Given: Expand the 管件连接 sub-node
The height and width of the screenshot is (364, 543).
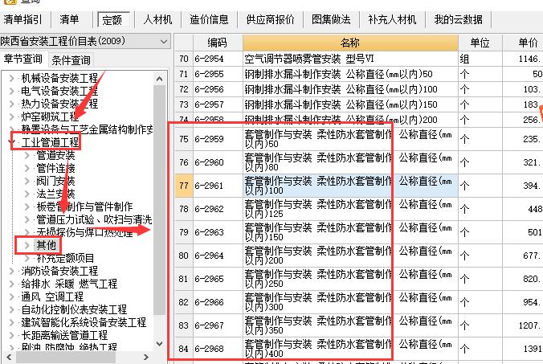Looking at the screenshot, I should pyautogui.click(x=27, y=168).
